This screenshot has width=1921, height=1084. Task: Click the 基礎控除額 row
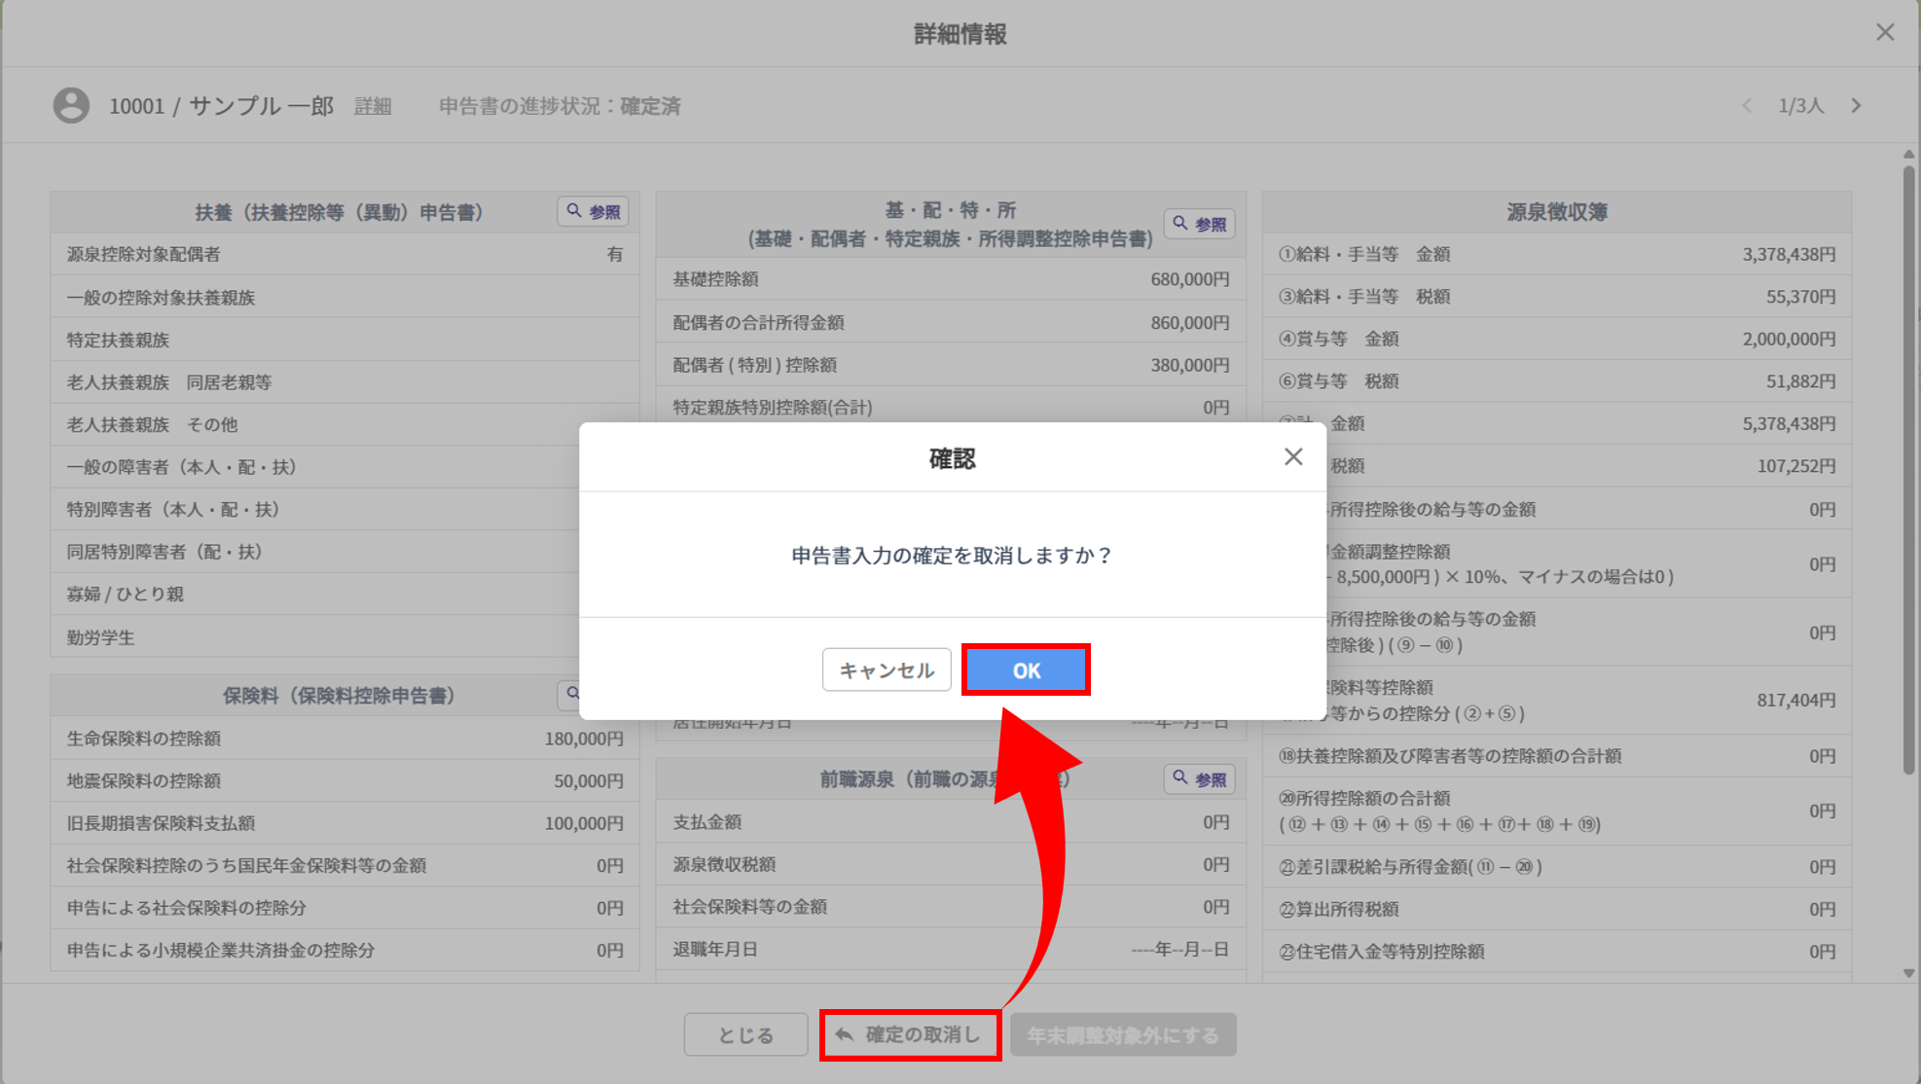pyautogui.click(x=950, y=279)
